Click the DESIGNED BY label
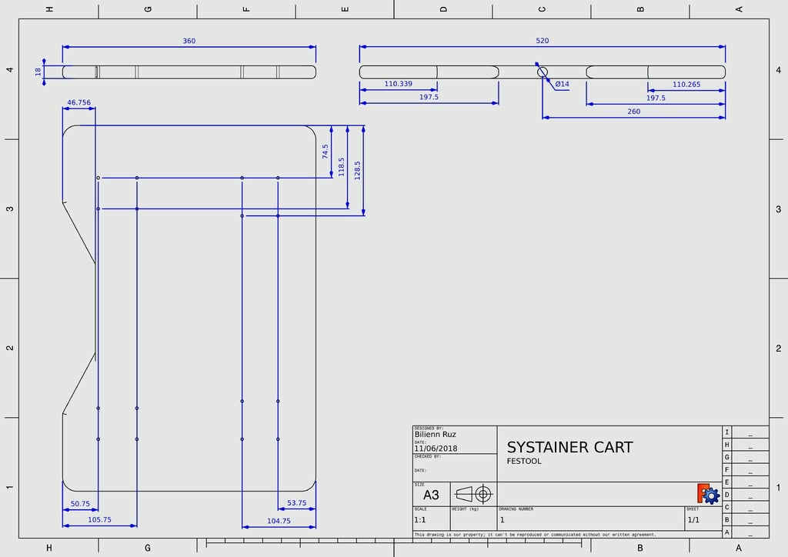 pyautogui.click(x=429, y=429)
